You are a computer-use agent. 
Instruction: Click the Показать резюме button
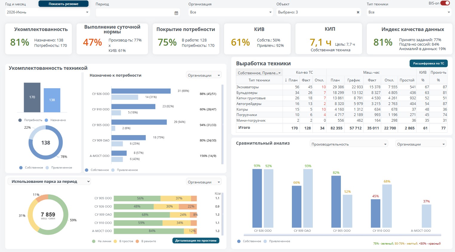64,4
